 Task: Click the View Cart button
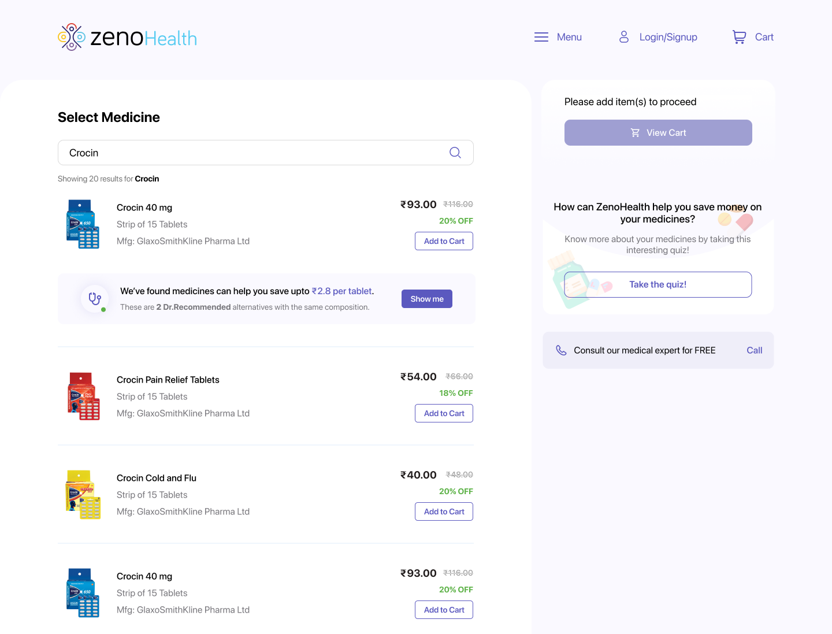click(658, 132)
